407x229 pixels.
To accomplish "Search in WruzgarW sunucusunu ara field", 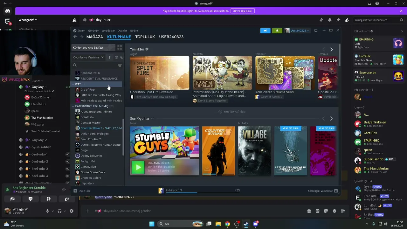I will pyautogui.click(x=379, y=20).
